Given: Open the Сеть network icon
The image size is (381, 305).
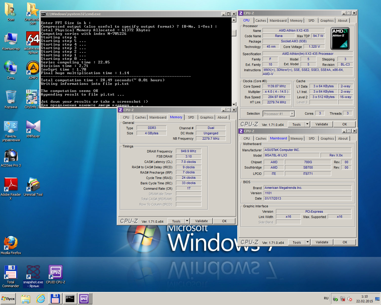Looking at the screenshot, I should click(11, 70).
